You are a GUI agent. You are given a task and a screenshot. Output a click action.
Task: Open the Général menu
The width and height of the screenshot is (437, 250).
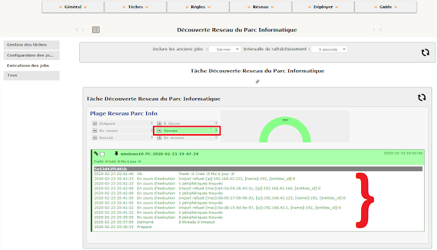coord(73,7)
